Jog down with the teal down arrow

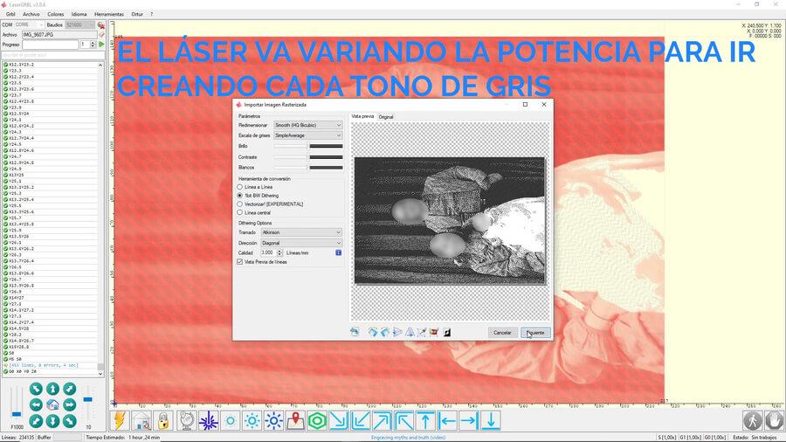coord(52,421)
